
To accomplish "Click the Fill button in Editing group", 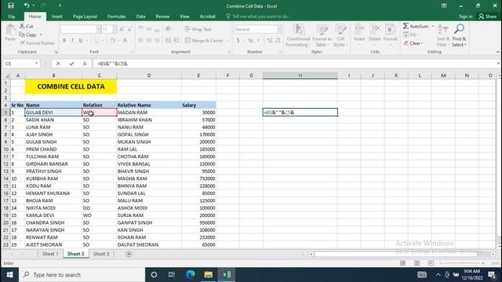I will point(411,34).
